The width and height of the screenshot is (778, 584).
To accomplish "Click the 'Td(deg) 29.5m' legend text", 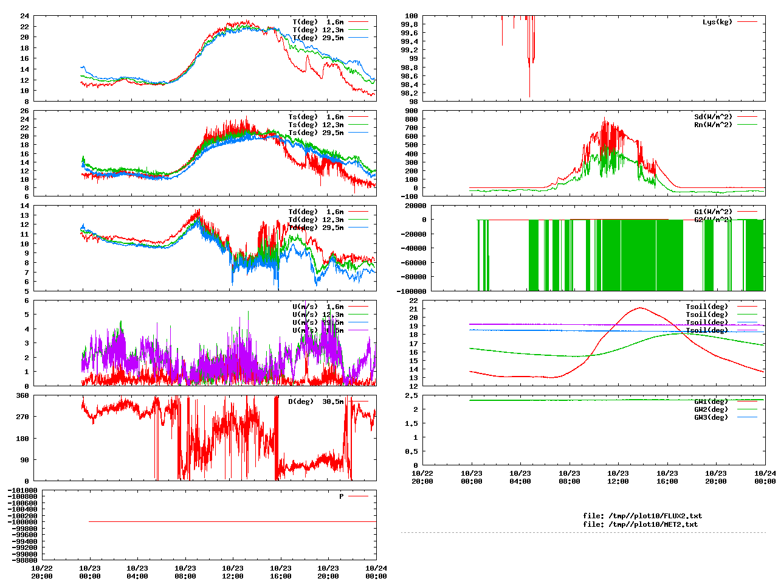I will tap(316, 228).
